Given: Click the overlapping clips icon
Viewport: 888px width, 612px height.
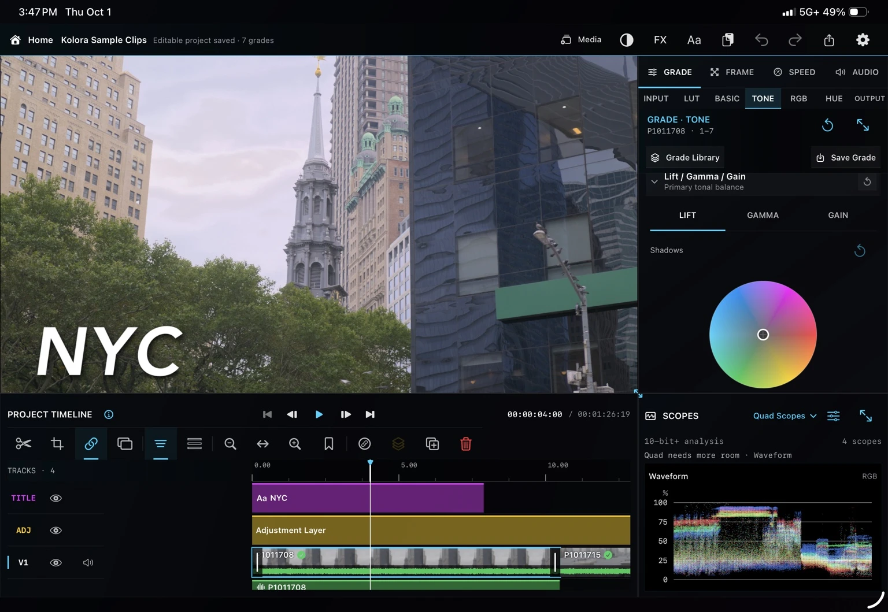Looking at the screenshot, I should point(125,444).
